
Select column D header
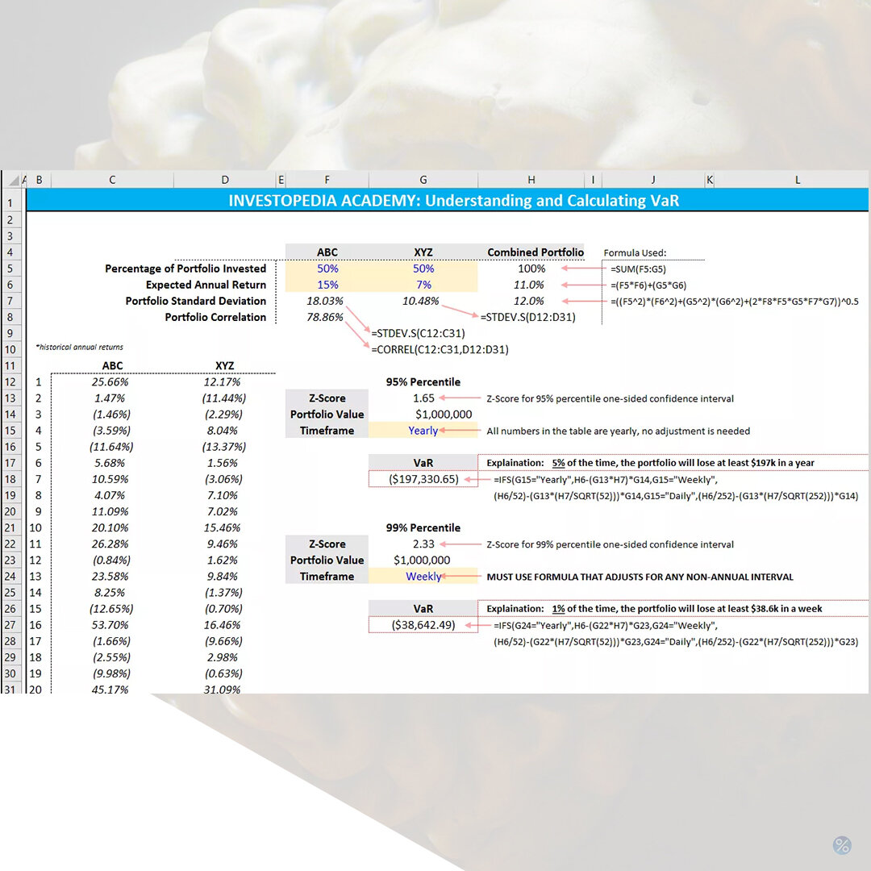click(x=225, y=180)
